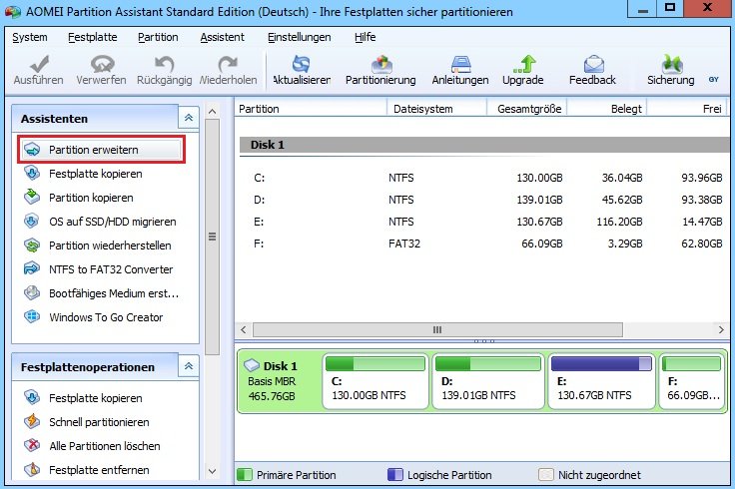Sort by Belegt column header
Image resolution: width=735 pixels, height=489 pixels.
[607, 109]
